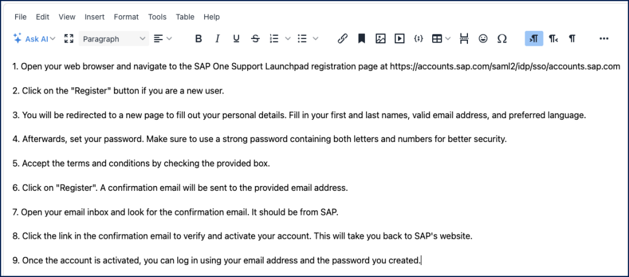Open the Format menu

[126, 17]
